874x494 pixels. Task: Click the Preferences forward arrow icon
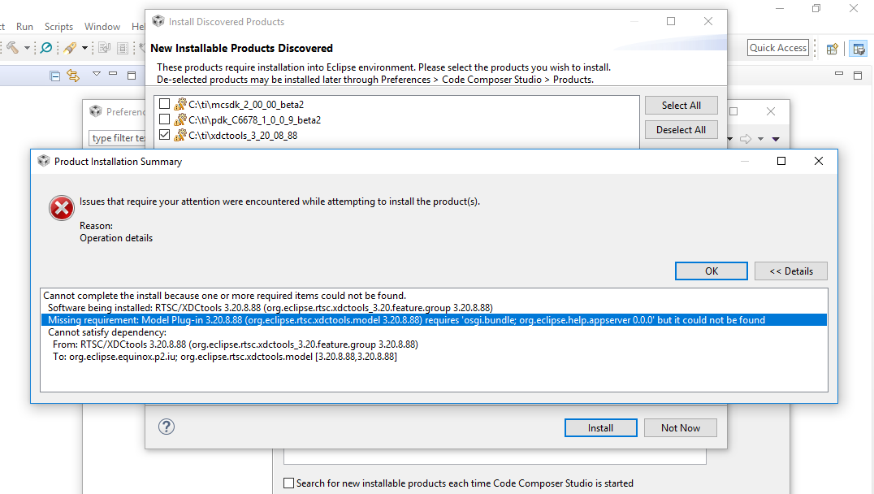point(746,139)
